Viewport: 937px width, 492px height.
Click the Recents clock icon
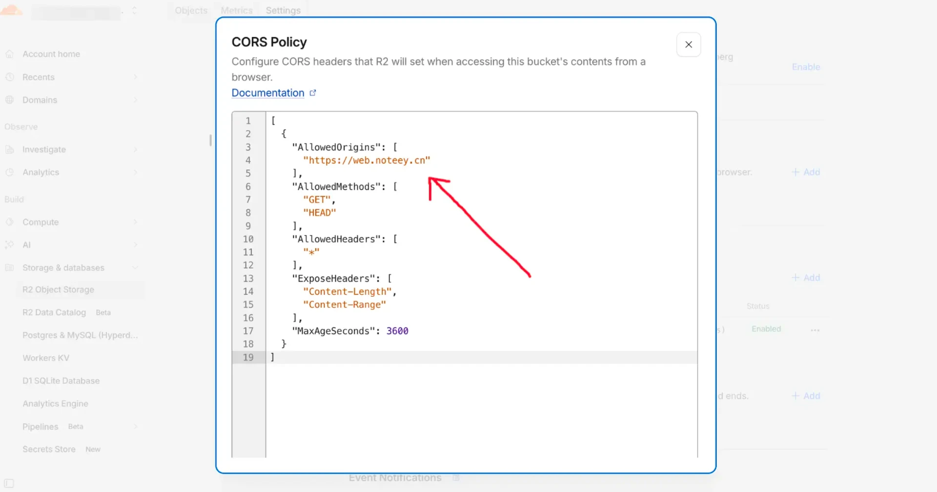(x=9, y=77)
